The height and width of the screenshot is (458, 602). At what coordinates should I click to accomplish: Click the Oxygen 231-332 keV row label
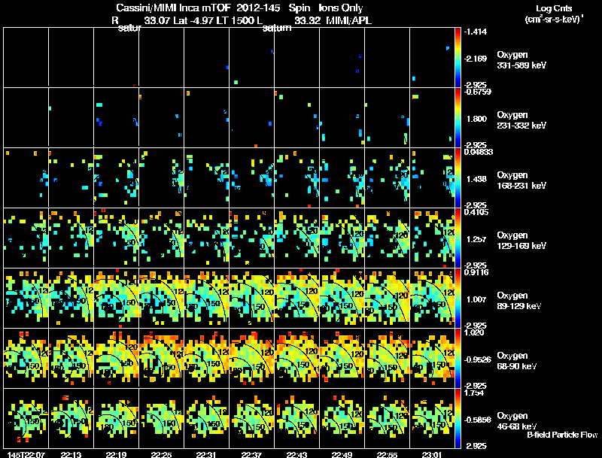point(521,120)
